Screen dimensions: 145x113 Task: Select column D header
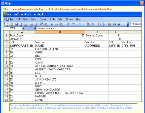[x=115, y=32]
